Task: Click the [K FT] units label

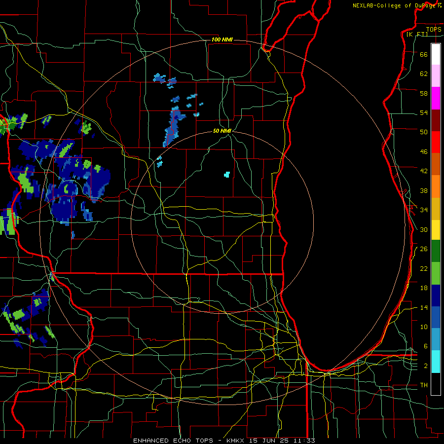Action: (417, 34)
